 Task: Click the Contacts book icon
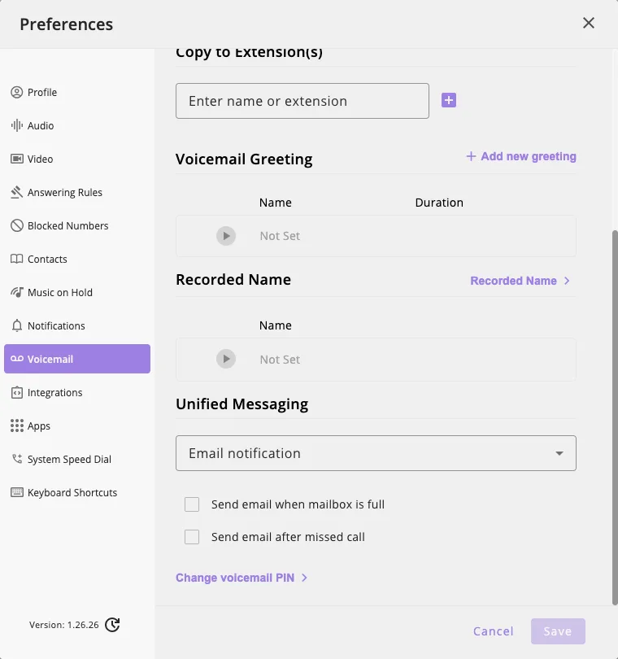pyautogui.click(x=17, y=259)
